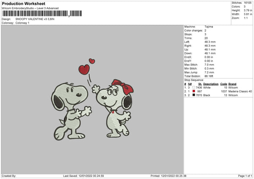Viewport: 254px width, 179px height.
Task: Click the 'Code' column header
Action: pyautogui.click(x=224, y=84)
